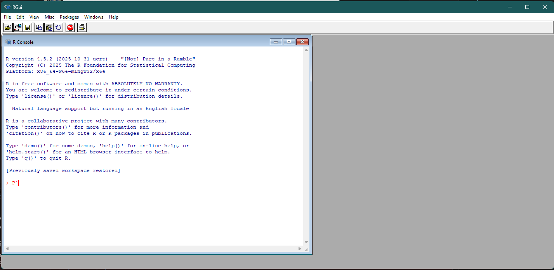Print the console using the printer icon
This screenshot has width=554, height=270.
coord(82,27)
